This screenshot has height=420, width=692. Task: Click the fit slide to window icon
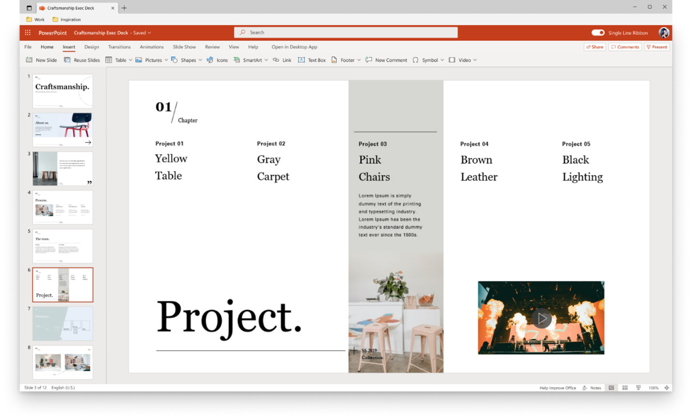667,388
